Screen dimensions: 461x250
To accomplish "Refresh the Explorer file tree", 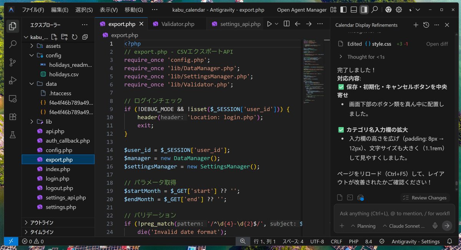I will point(75,37).
